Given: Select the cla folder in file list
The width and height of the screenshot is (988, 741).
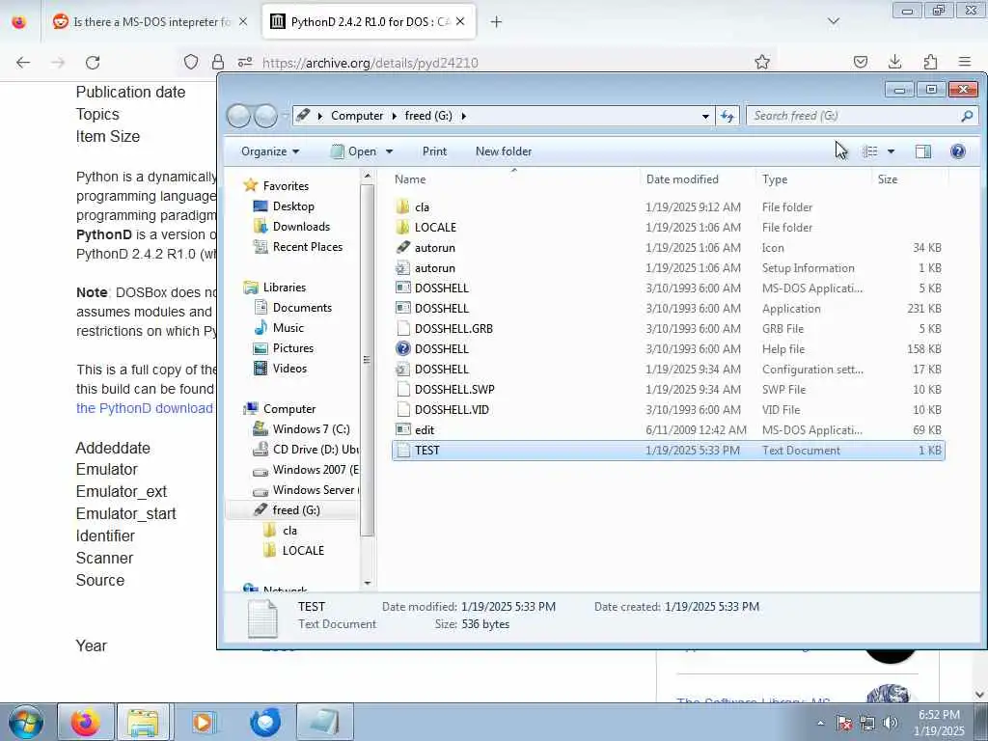Looking at the screenshot, I should point(668,207).
